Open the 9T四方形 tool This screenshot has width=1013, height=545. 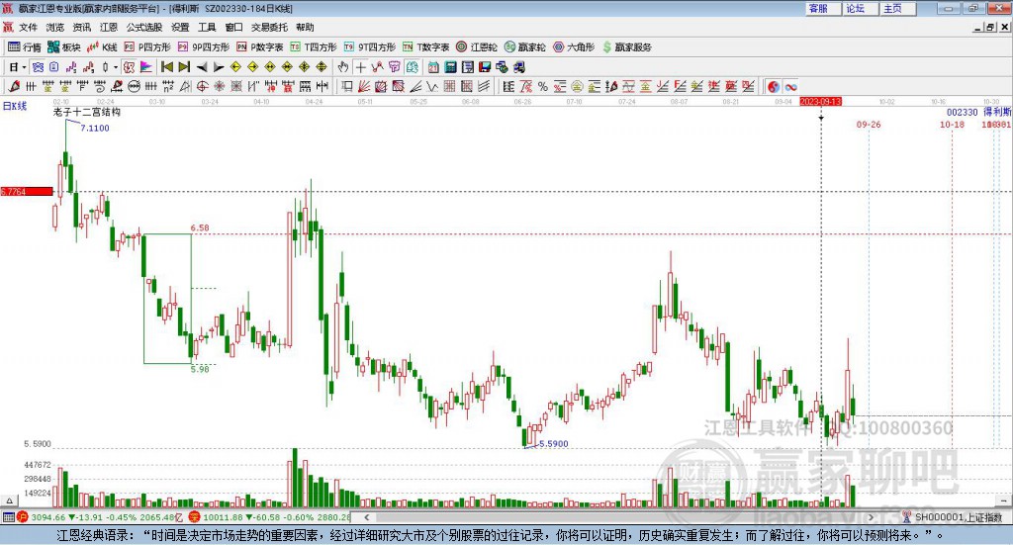click(x=370, y=47)
